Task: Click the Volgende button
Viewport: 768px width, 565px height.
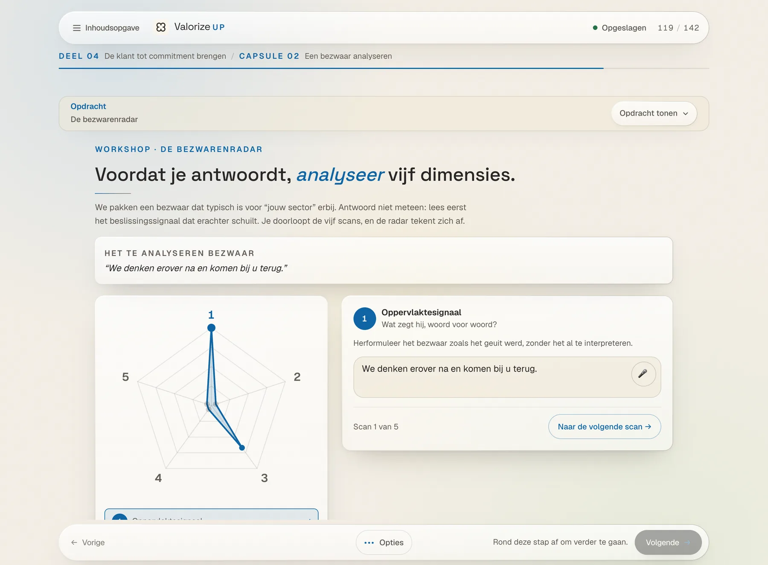Action: (668, 542)
